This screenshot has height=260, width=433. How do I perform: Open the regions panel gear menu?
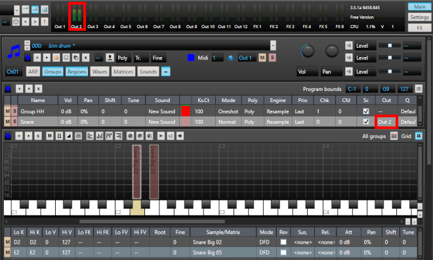pyautogui.click(x=8, y=136)
